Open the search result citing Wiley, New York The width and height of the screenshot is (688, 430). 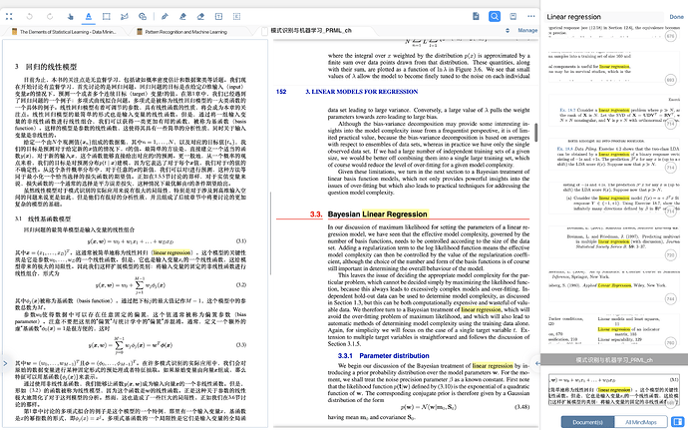pyautogui.click(x=614, y=286)
